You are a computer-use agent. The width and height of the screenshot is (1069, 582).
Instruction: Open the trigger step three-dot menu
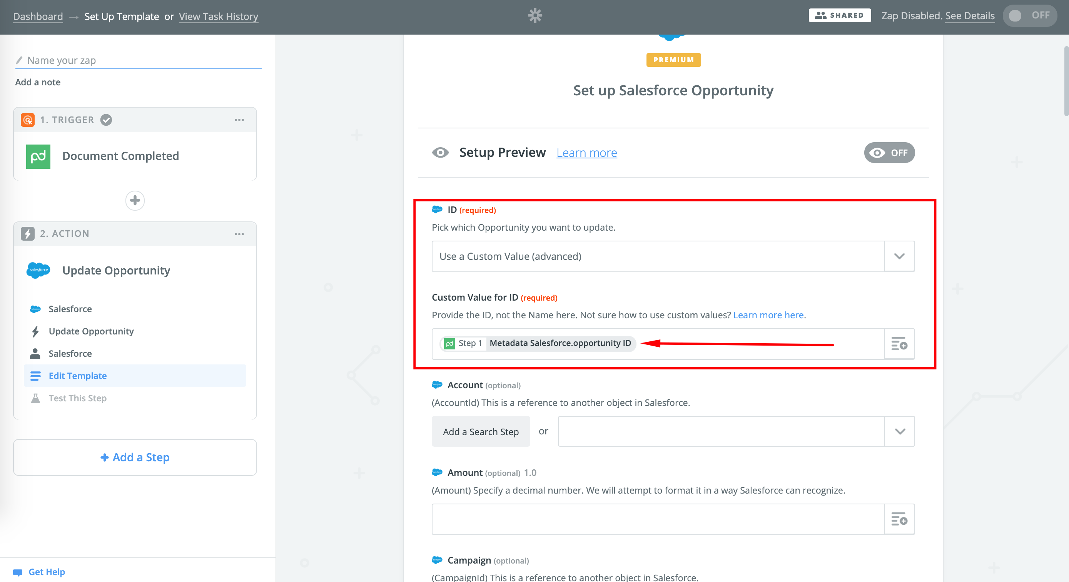pyautogui.click(x=239, y=120)
